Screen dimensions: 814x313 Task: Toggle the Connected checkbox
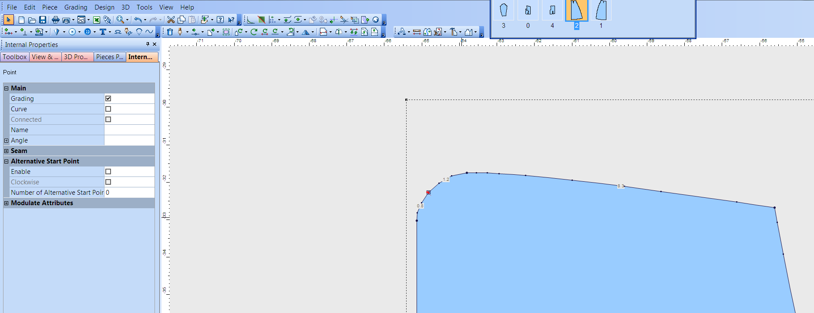coord(108,120)
